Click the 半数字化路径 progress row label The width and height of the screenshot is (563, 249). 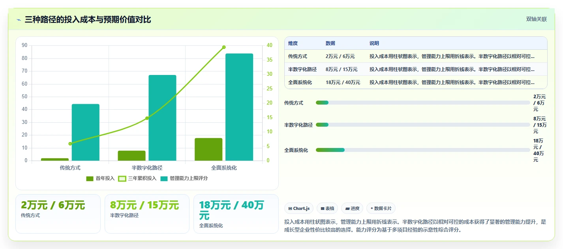(298, 125)
